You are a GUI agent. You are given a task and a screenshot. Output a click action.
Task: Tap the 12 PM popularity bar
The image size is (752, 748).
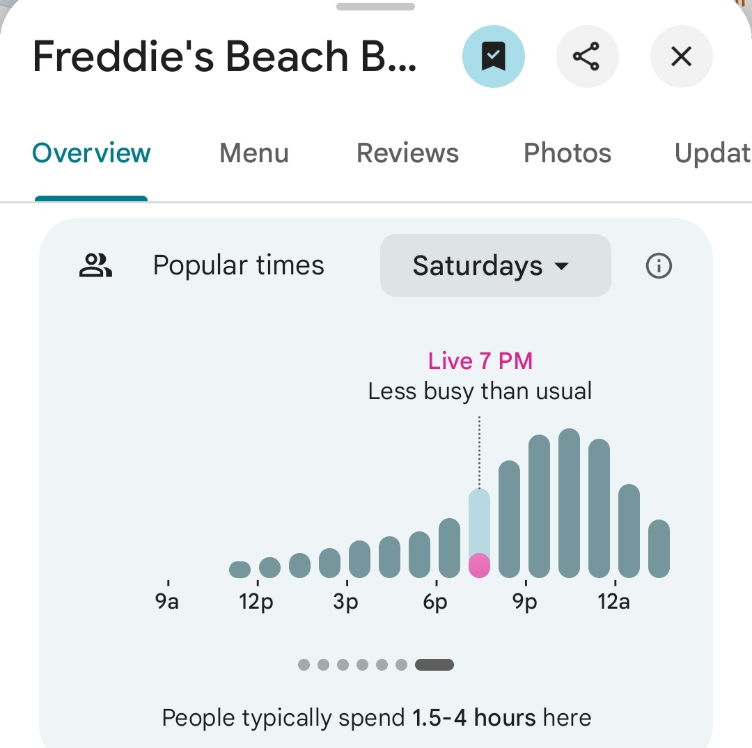(x=269, y=568)
